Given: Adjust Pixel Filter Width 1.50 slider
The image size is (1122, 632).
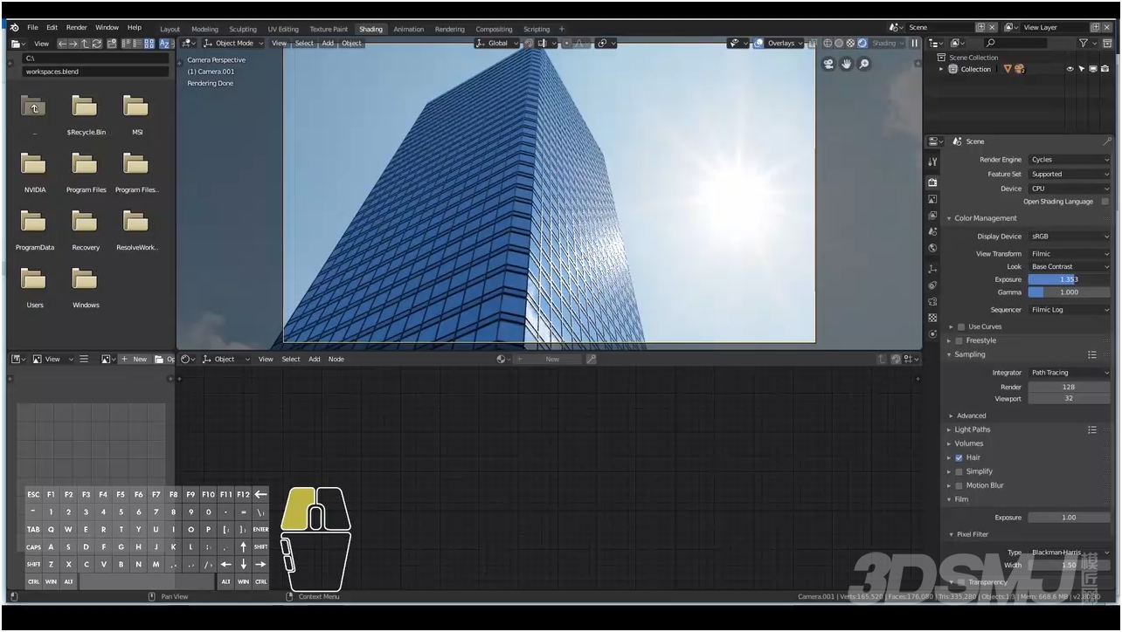Looking at the screenshot, I should click(1069, 566).
